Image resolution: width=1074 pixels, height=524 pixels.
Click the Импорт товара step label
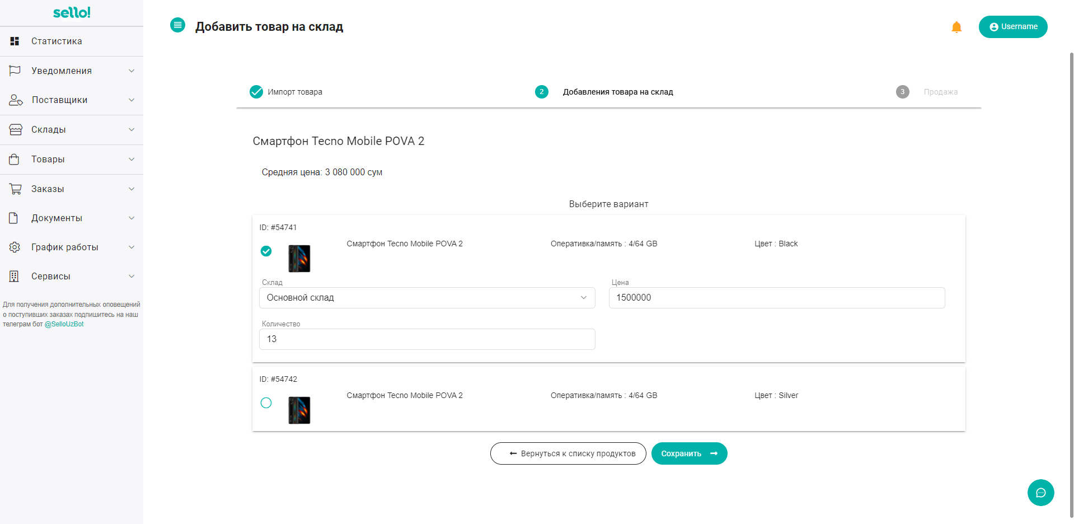(295, 92)
